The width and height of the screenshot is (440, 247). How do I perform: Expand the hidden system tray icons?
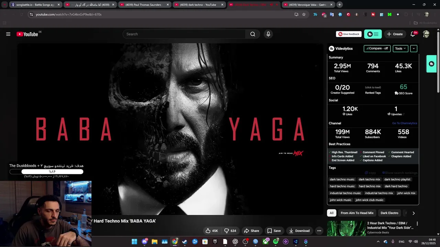[378, 242]
